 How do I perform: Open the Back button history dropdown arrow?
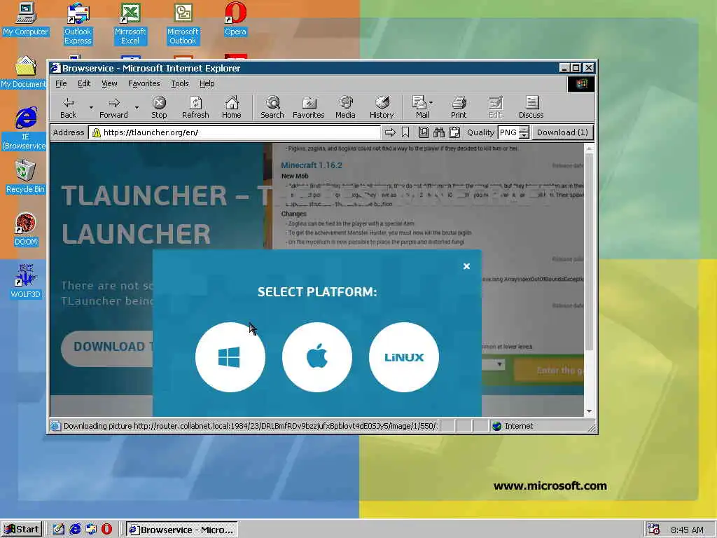pos(91,108)
